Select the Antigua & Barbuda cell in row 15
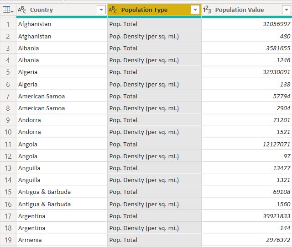 [62, 192]
